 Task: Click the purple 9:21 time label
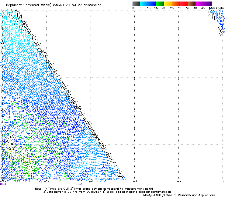coord(3,184)
